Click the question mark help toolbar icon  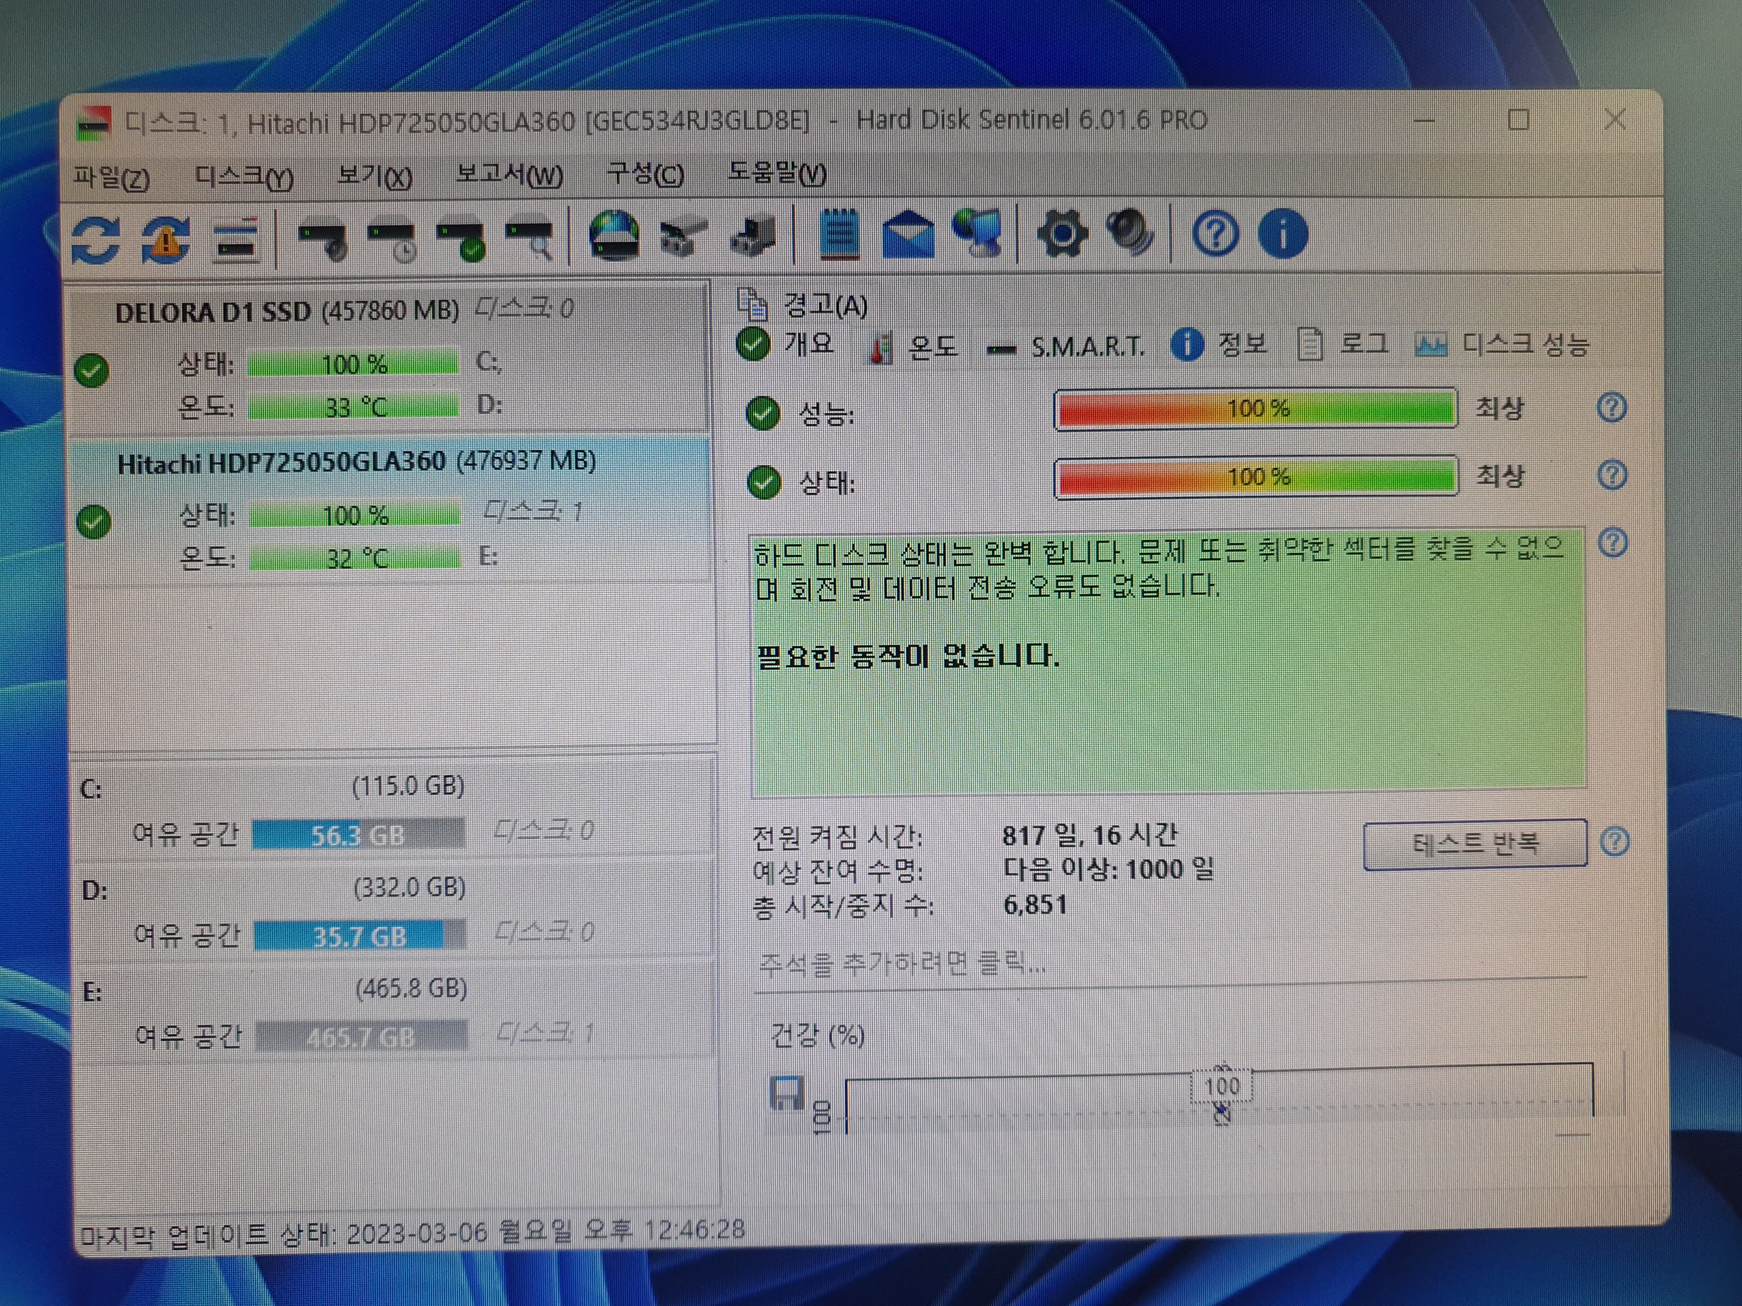point(1215,234)
